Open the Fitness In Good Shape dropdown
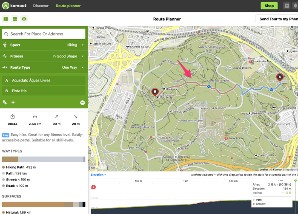The image size is (298, 214). tap(44, 56)
